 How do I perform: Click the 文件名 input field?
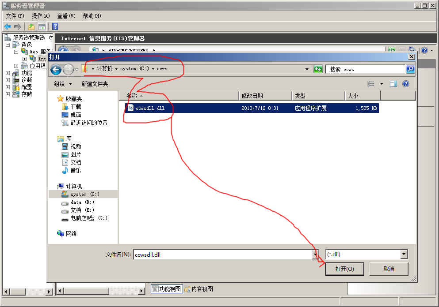click(x=222, y=255)
